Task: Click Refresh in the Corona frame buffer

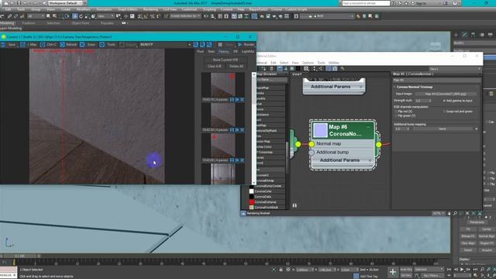Action: (x=68, y=45)
